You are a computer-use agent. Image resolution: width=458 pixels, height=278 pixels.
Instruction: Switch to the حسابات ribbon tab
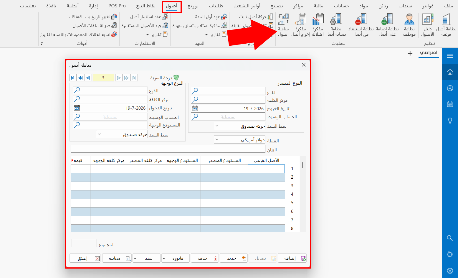[341, 6]
